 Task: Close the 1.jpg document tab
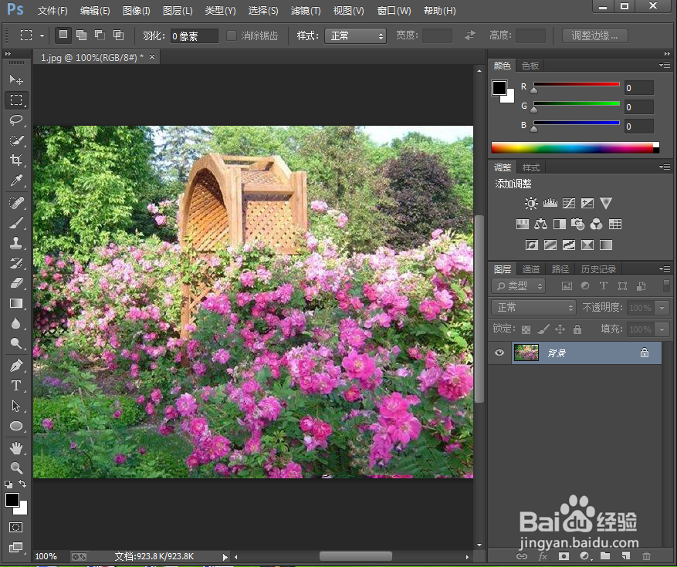click(x=152, y=56)
